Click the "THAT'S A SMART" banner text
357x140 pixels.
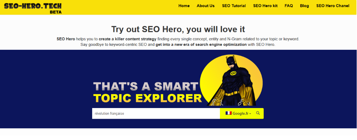146,86
